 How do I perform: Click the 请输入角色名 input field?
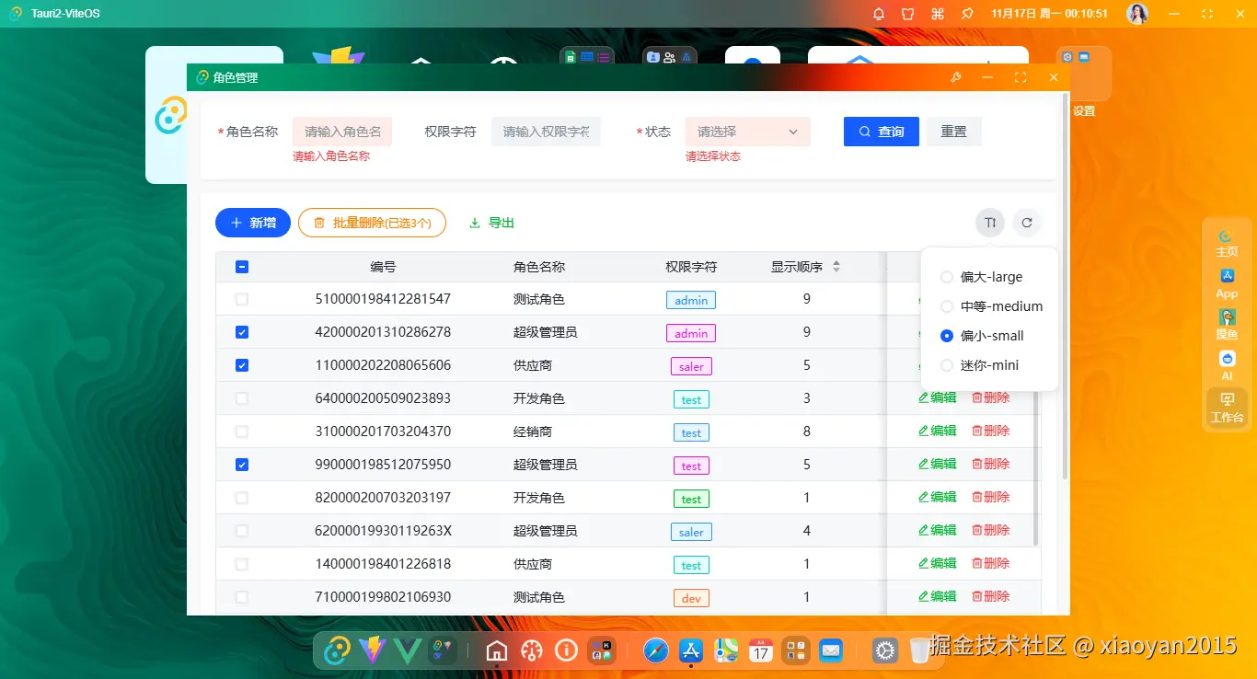pos(342,131)
